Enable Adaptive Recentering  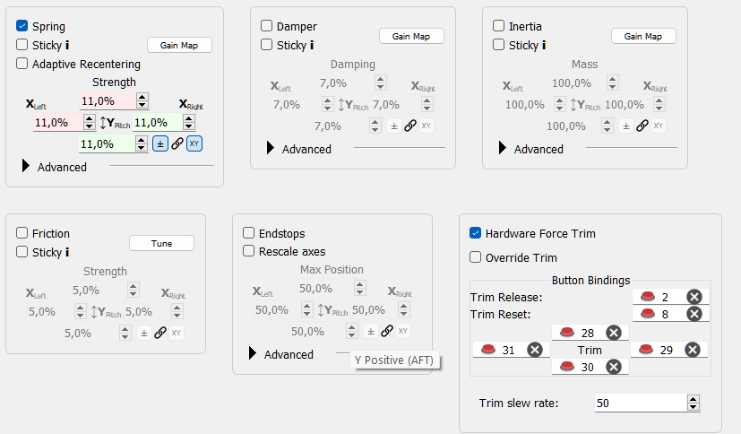(x=22, y=64)
